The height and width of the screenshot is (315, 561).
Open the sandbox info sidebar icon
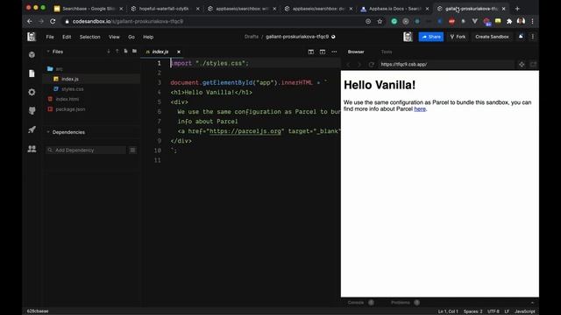pos(32,54)
